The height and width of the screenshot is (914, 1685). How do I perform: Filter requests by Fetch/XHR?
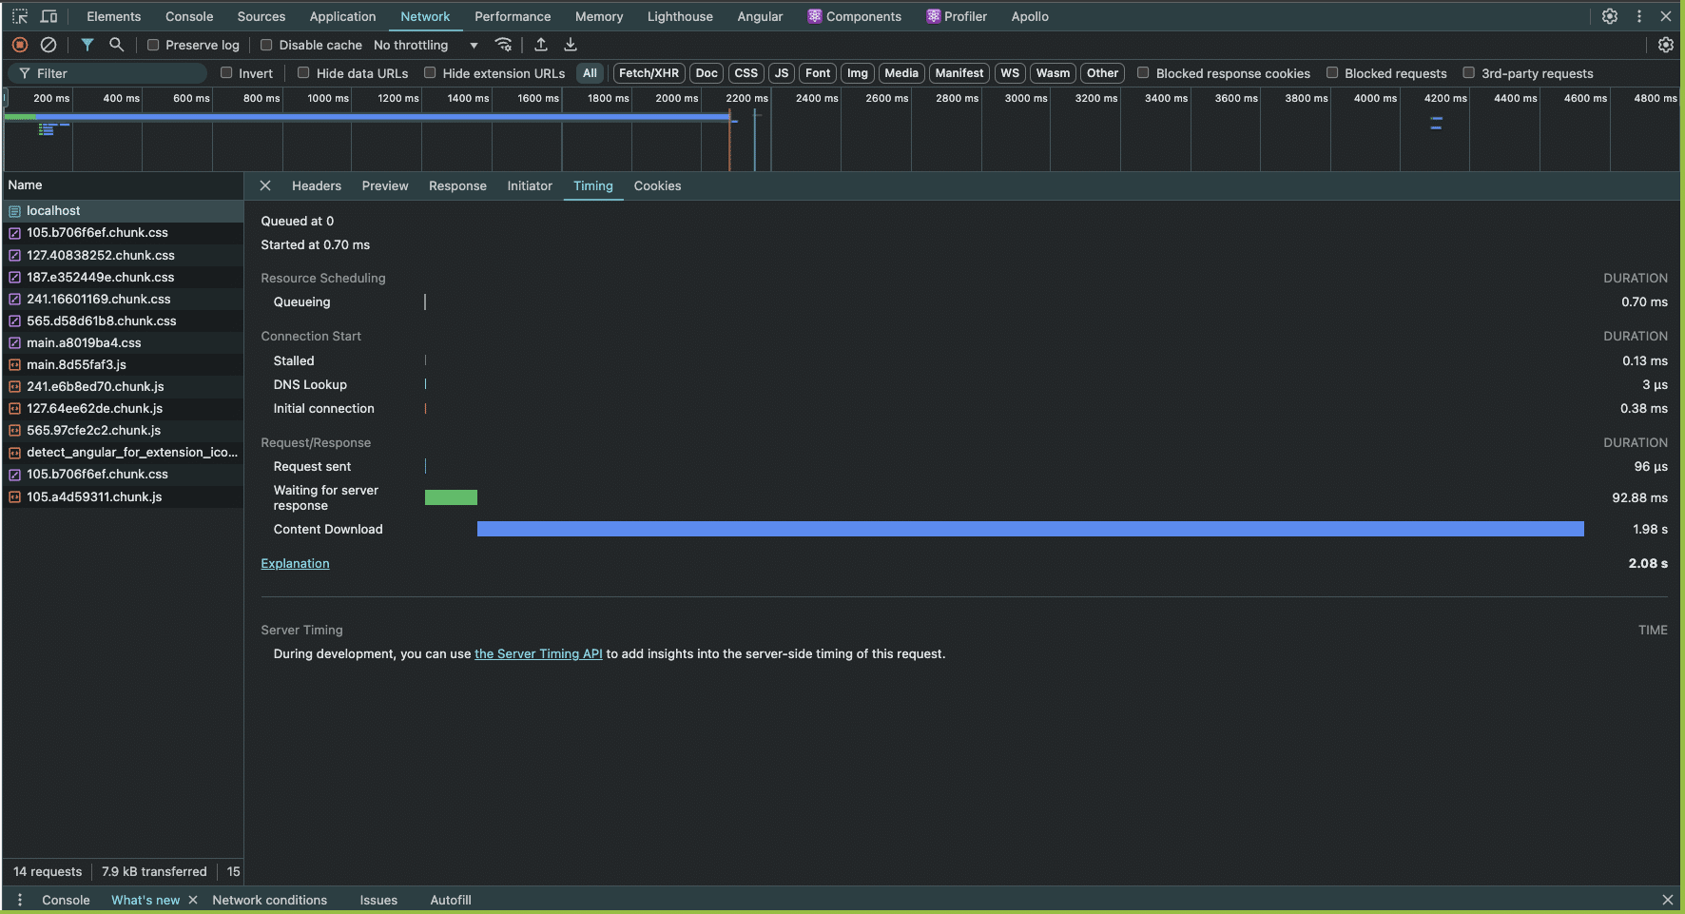click(649, 73)
